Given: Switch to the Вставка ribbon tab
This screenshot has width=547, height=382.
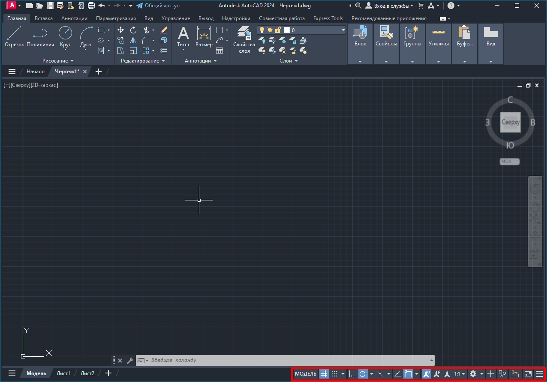Looking at the screenshot, I should tap(44, 18).
